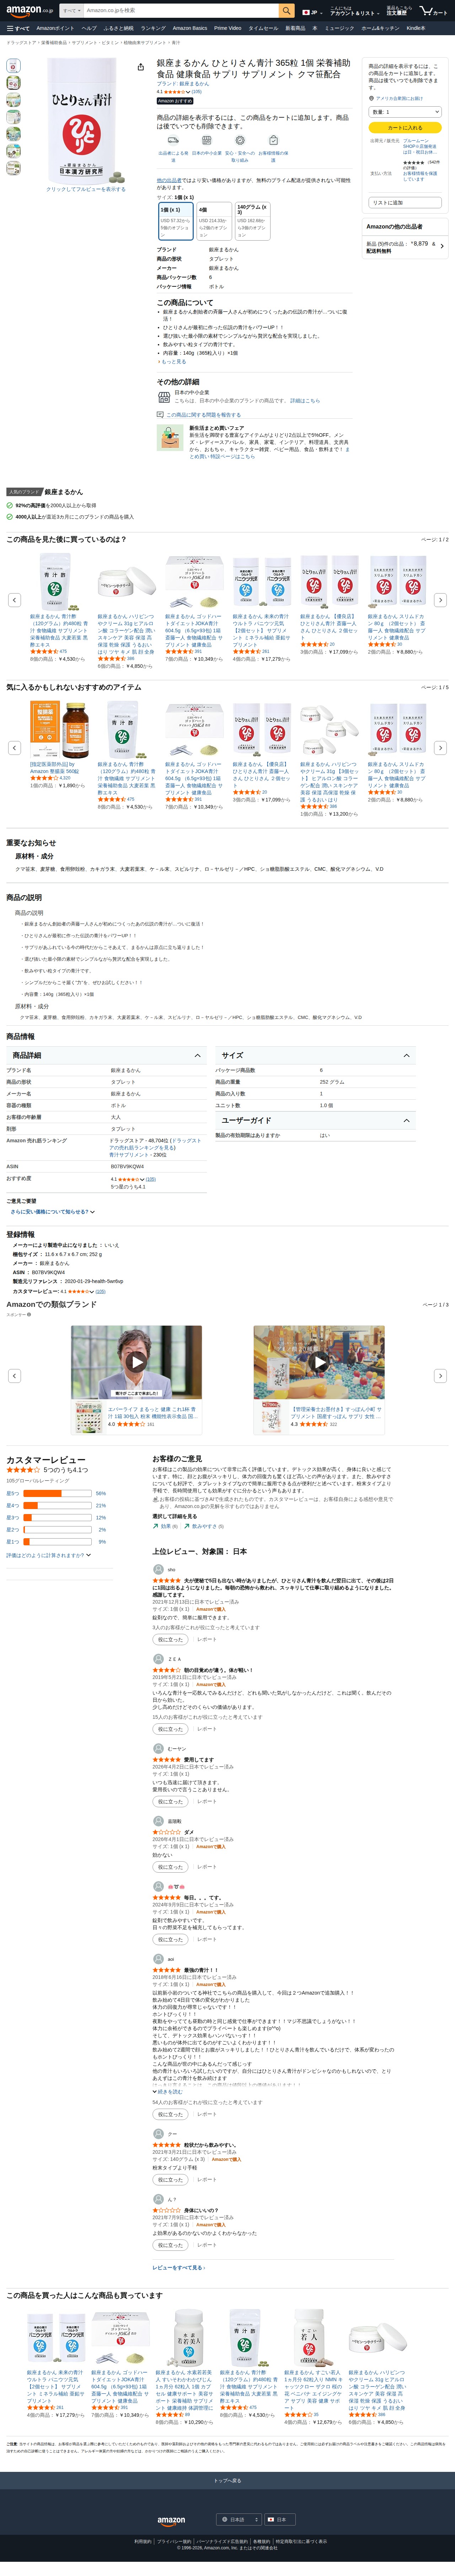Select the second product thumbnail image
This screenshot has width=455, height=2576.
(13, 83)
